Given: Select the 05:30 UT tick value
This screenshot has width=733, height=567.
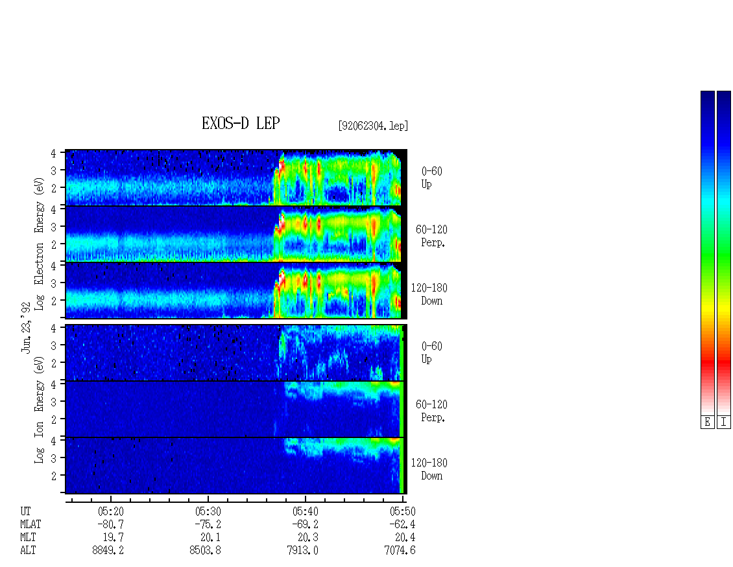Looking at the screenshot, I should [208, 511].
